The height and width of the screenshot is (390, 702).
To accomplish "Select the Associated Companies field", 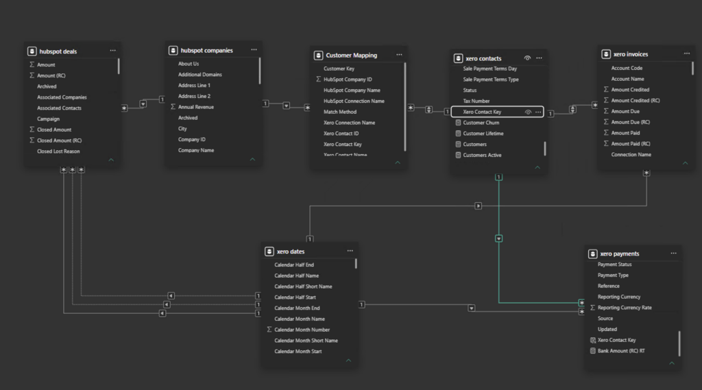I will pos(62,97).
